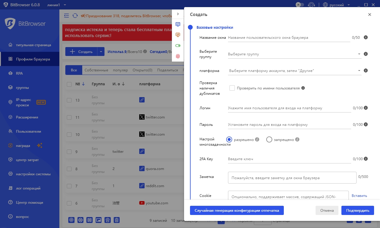
Task: Select the разрешено radio button
Action: pos(229,139)
